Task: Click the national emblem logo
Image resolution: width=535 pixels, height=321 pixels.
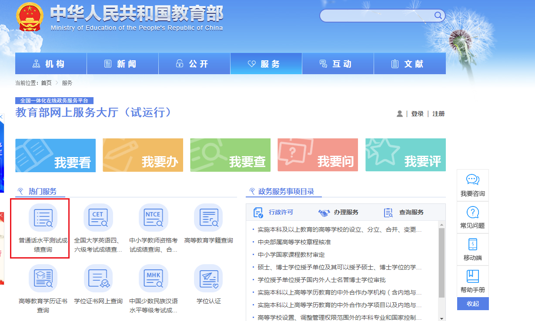Action: click(30, 17)
